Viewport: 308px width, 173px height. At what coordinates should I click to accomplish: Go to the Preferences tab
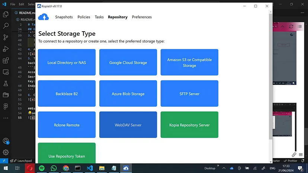(x=142, y=17)
